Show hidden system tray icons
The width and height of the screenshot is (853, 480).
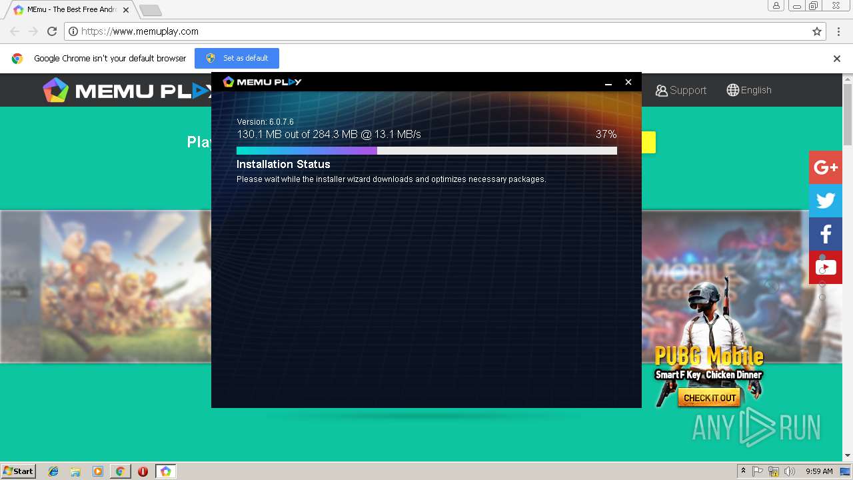(743, 471)
